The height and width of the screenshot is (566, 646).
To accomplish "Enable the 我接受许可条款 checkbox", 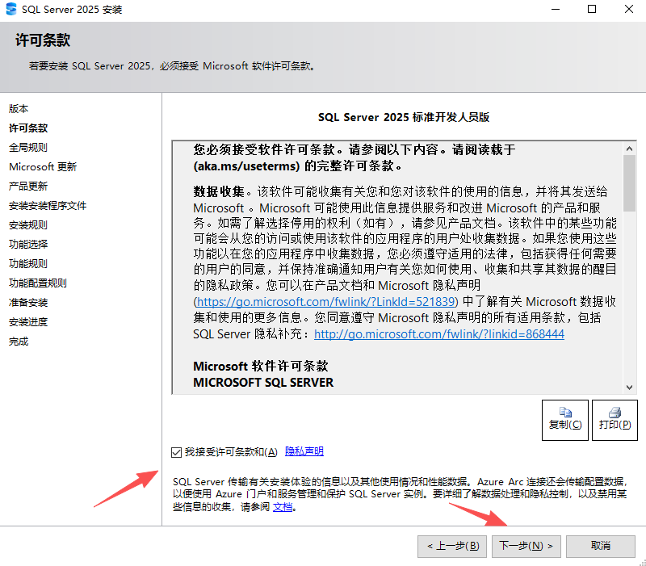I will [x=176, y=451].
